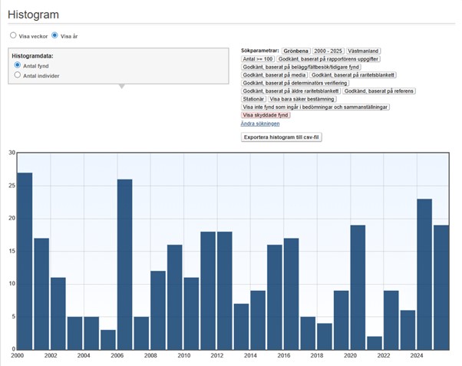The image size is (462, 366).
Task: Click the Visa bara säker bestämning tag
Action: click(x=303, y=99)
